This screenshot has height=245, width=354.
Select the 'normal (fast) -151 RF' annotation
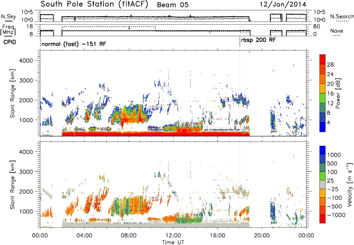(74, 44)
